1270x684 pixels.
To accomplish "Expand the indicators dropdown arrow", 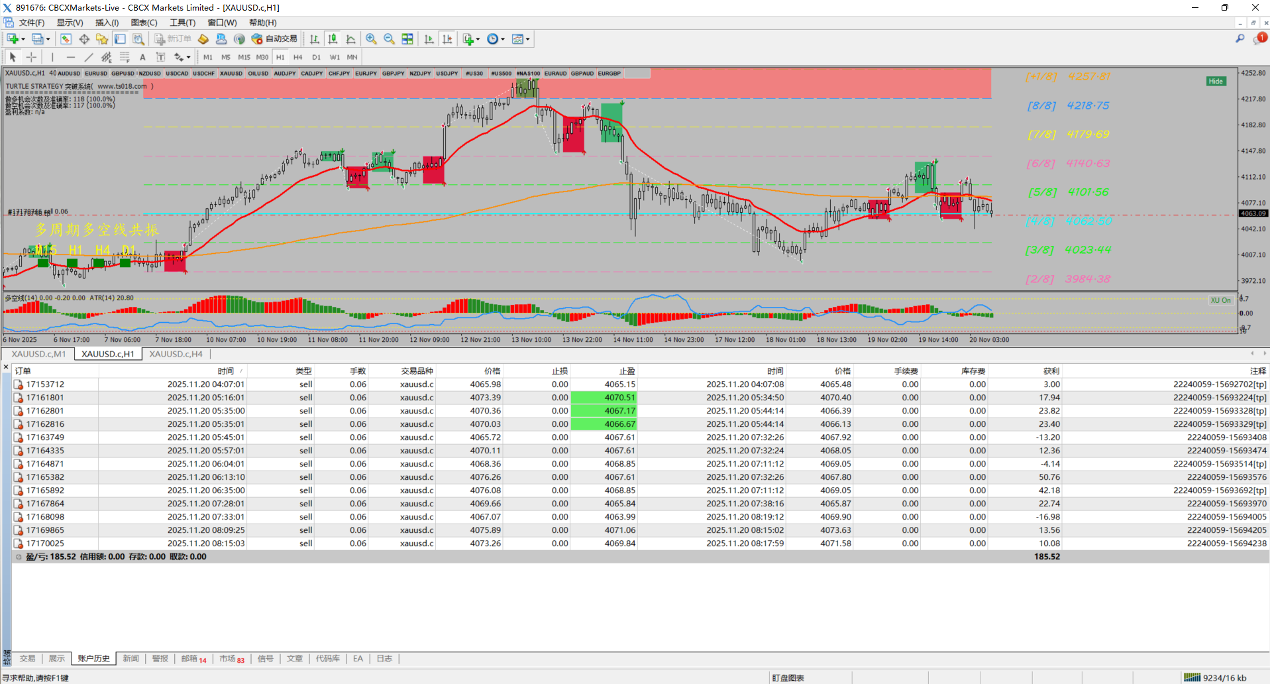I will pos(478,39).
